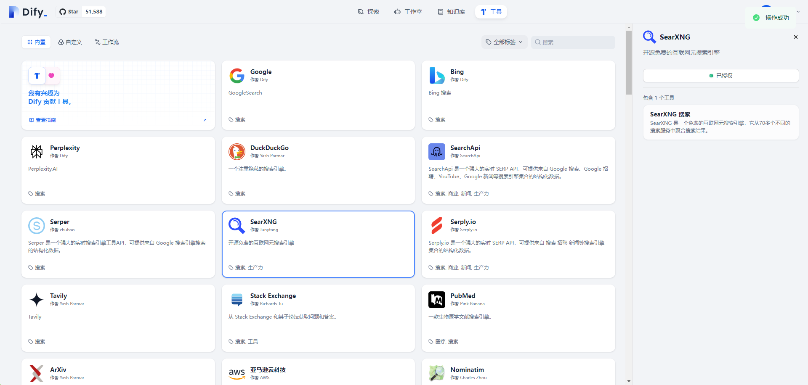Click the tag icon on Google card
This screenshot has height=385, width=808.
[x=231, y=120]
